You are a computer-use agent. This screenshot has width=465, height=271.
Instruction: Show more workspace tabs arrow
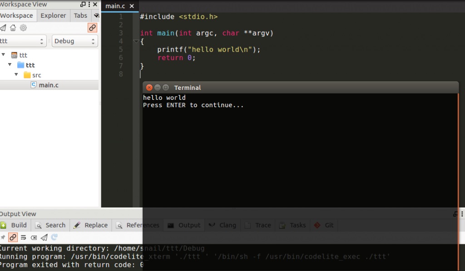tap(96, 15)
